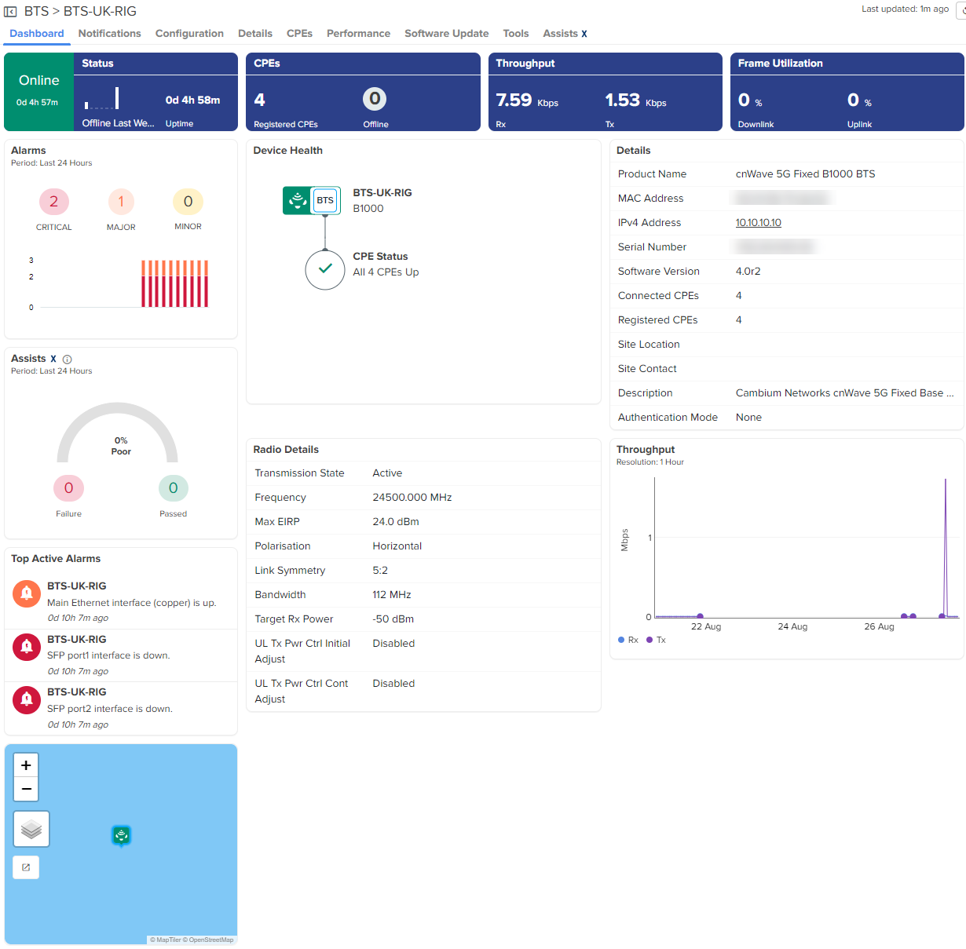Click the 1.53 Kbps Tx value

636,100
